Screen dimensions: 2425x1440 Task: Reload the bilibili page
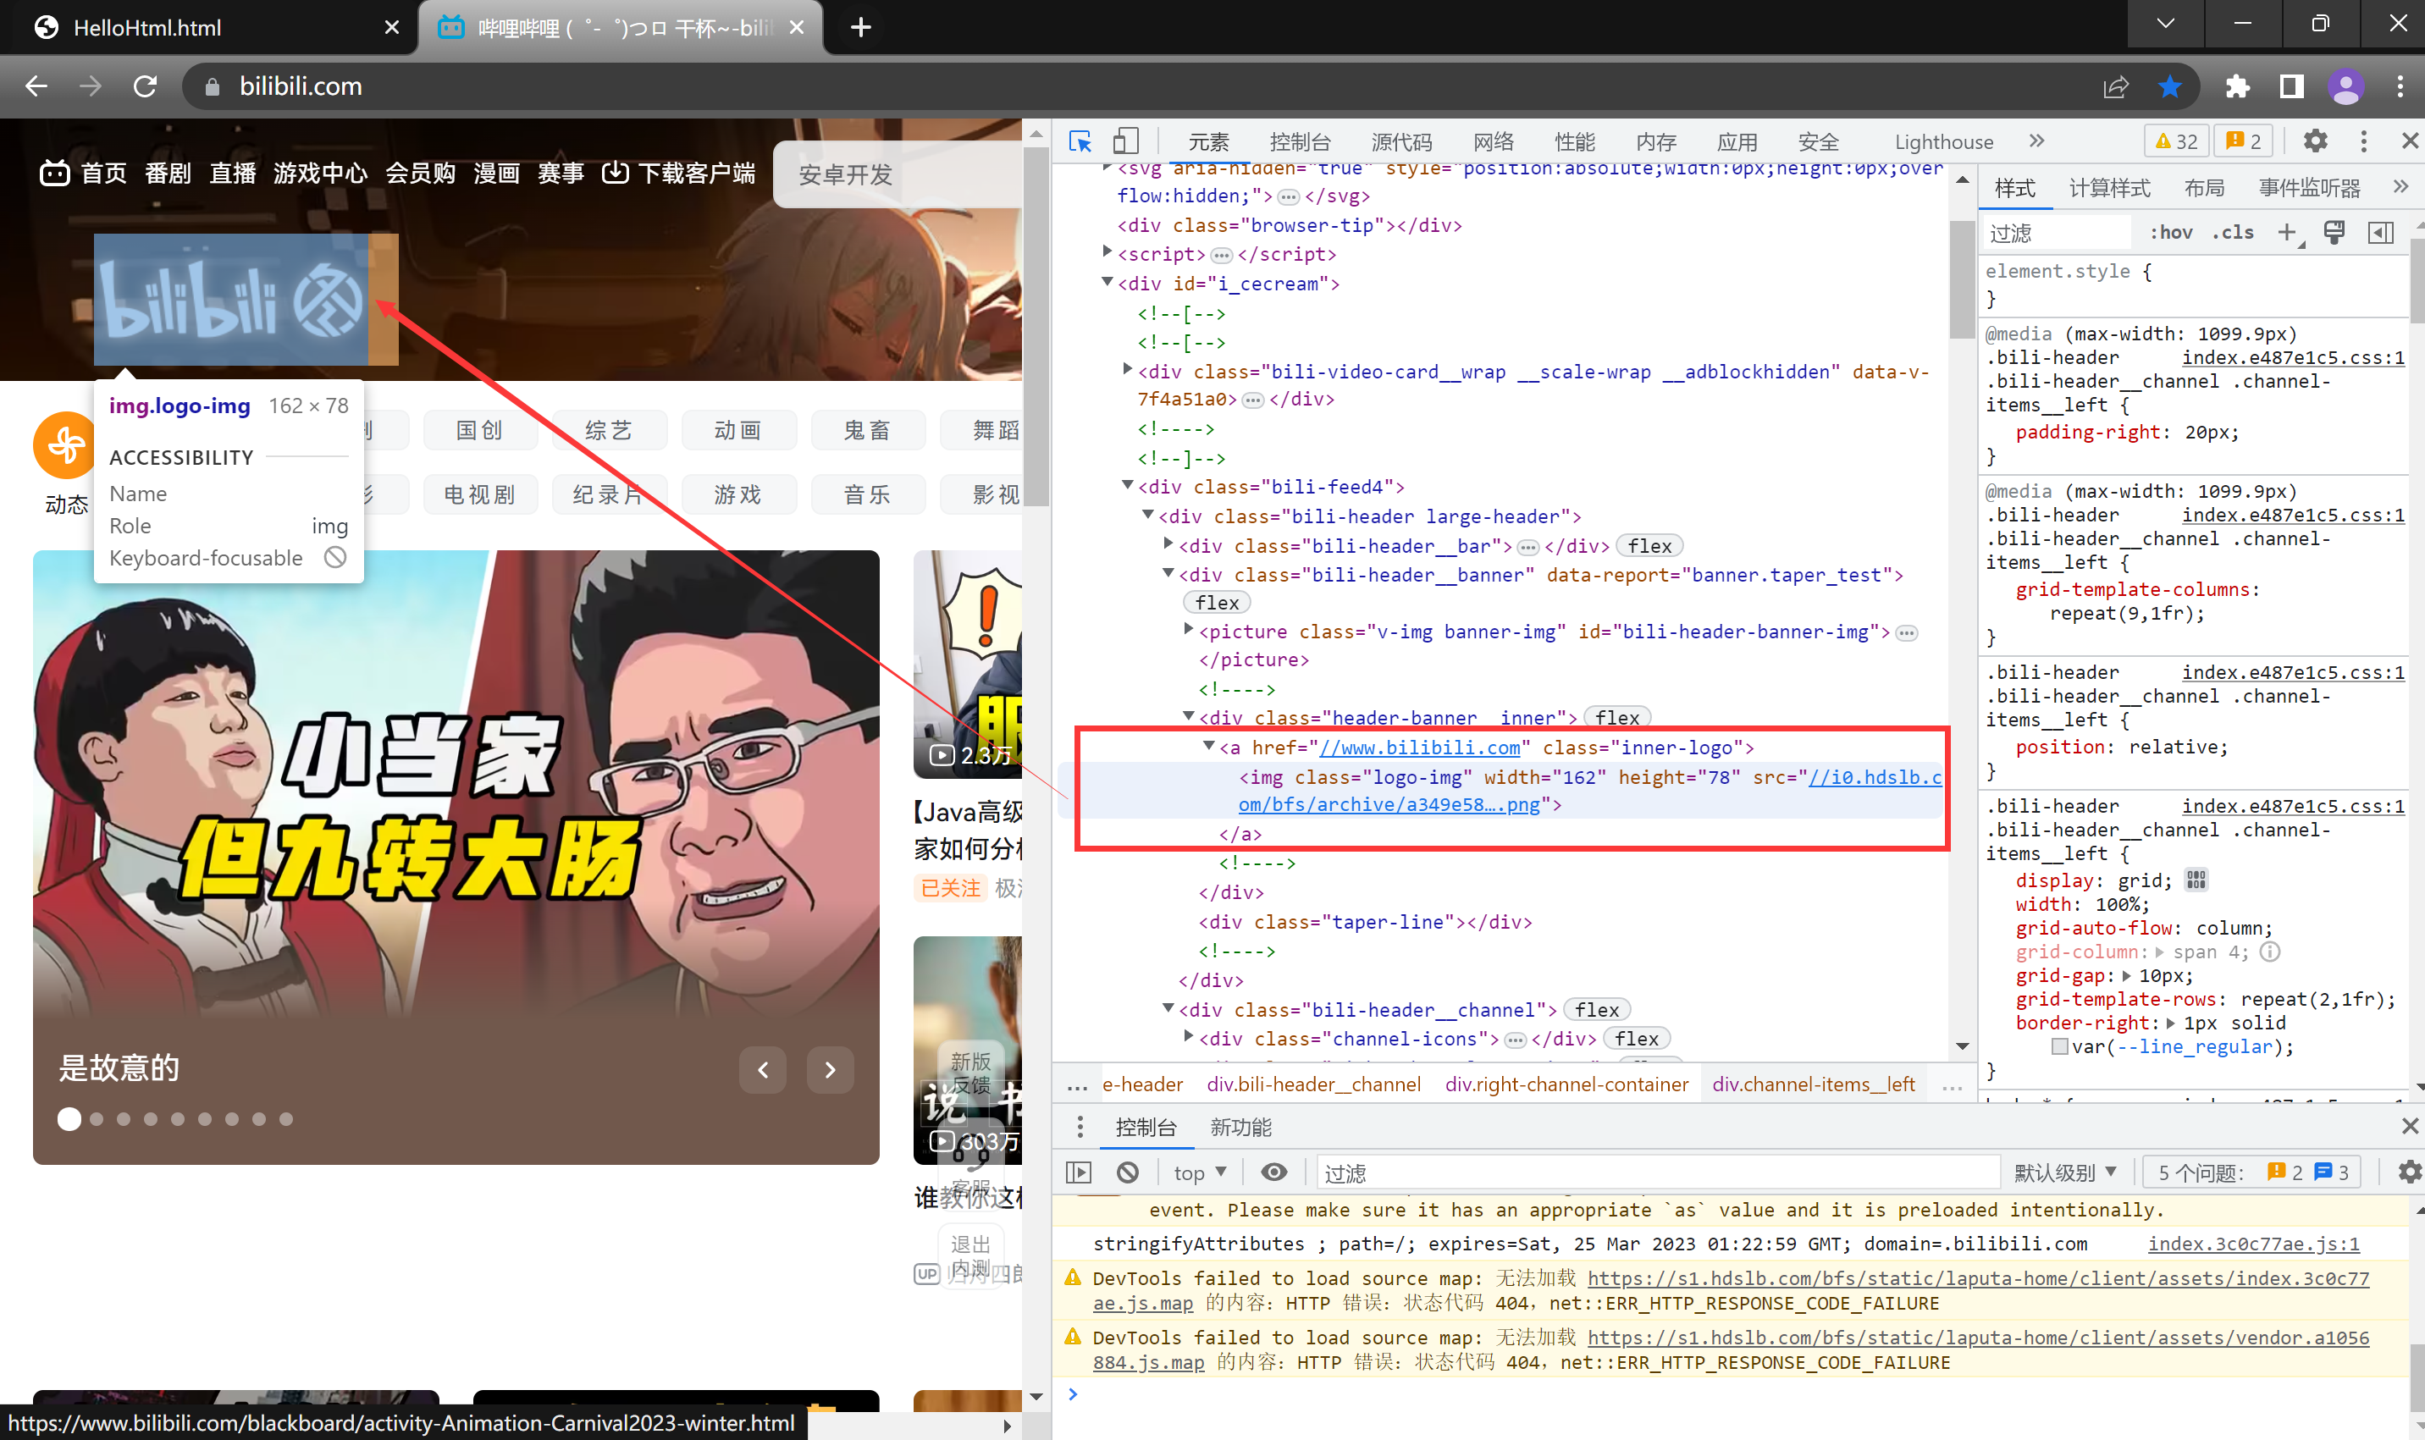pyautogui.click(x=146, y=86)
